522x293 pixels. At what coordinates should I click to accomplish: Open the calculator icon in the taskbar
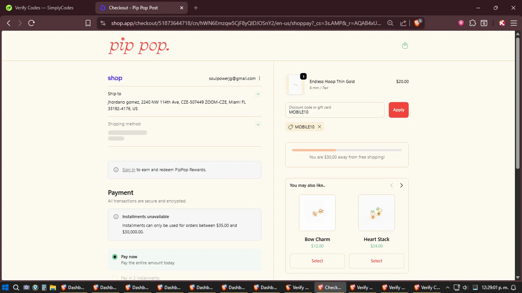click(x=44, y=287)
